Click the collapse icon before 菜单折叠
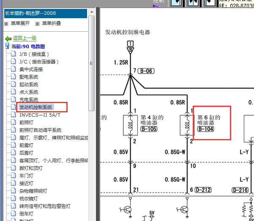This screenshot has width=254, height=221. click(38, 24)
